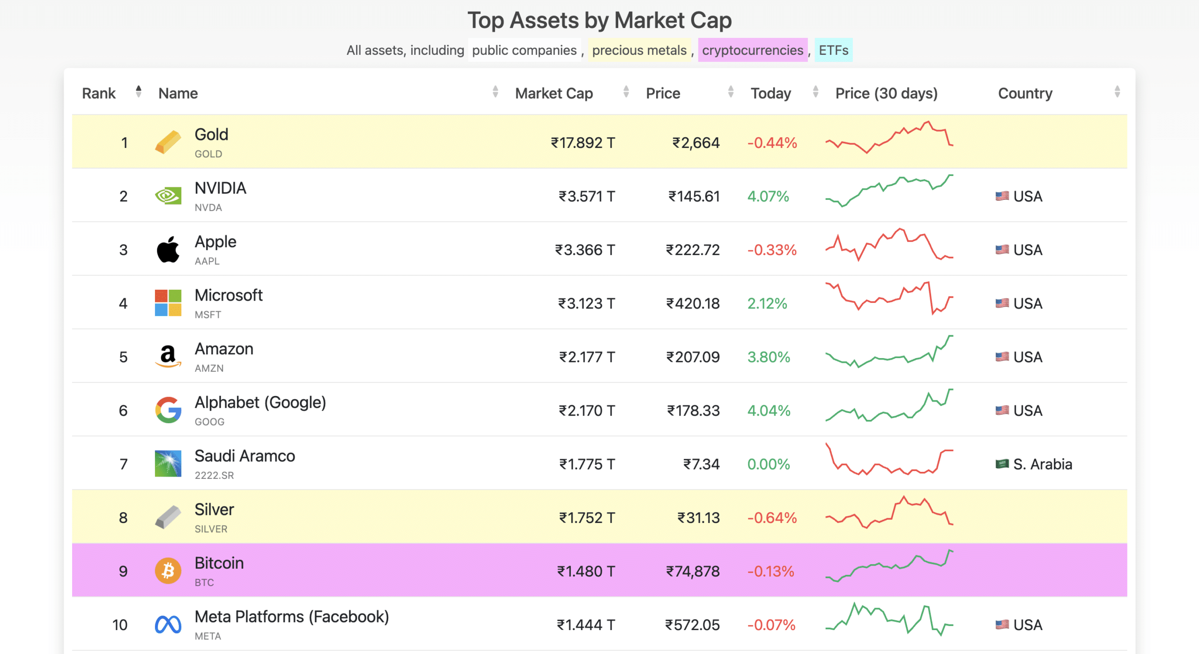The image size is (1199, 654).
Task: Click Silver's 30-day price chart
Action: 889,512
